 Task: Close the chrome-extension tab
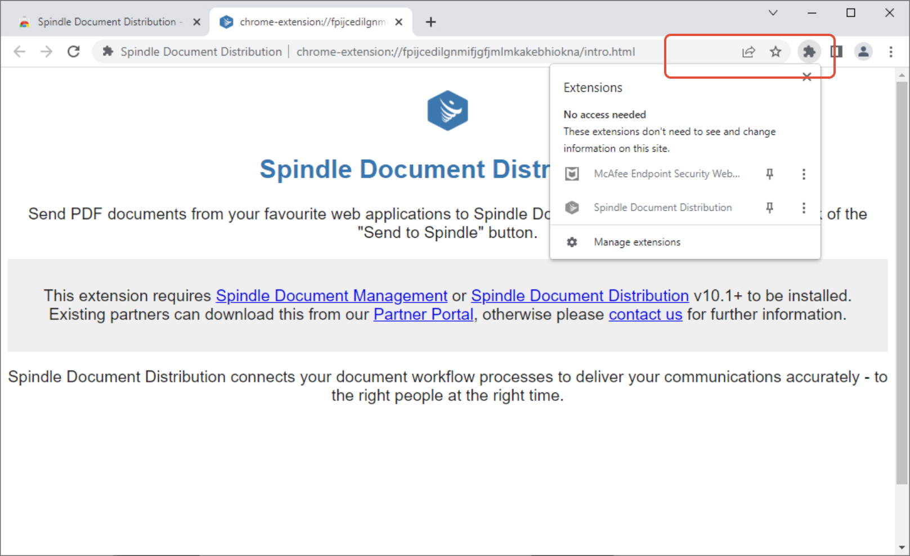pyautogui.click(x=398, y=22)
